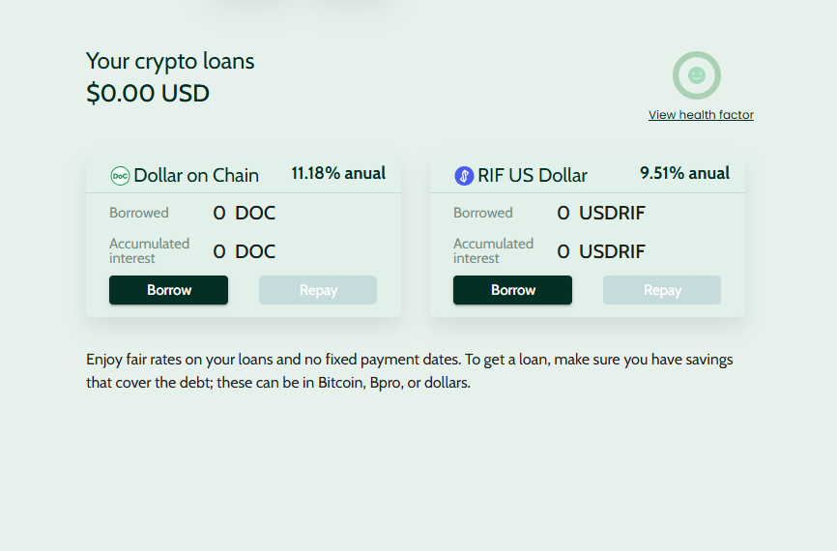Select the RIF US Dollar card title
Image resolution: width=837 pixels, height=551 pixels.
click(533, 176)
